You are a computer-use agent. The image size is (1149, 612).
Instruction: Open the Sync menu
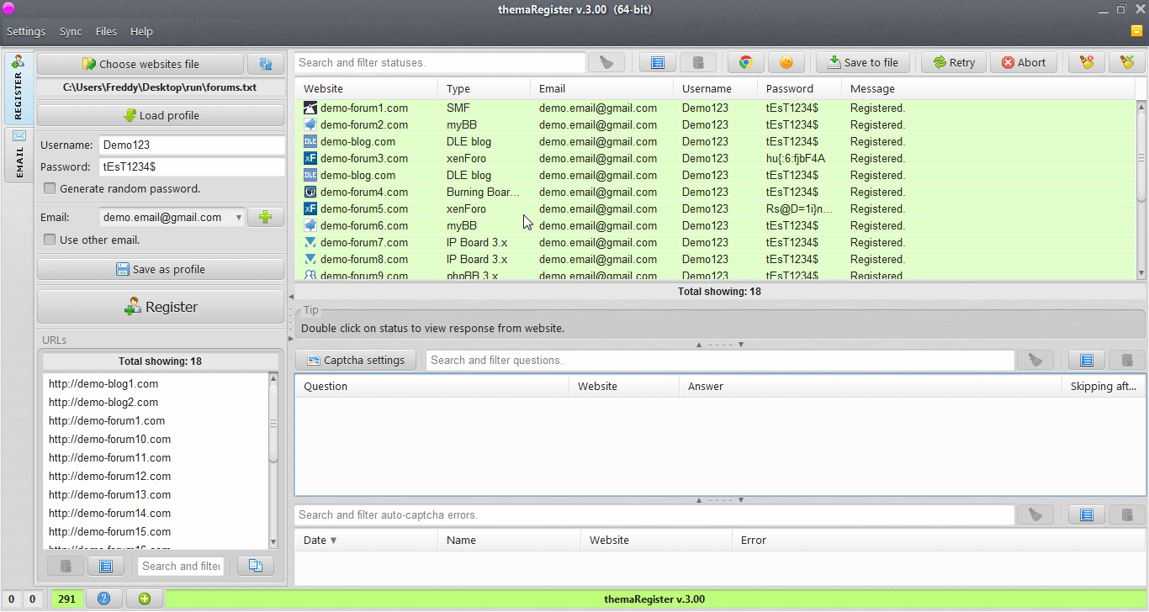(71, 31)
